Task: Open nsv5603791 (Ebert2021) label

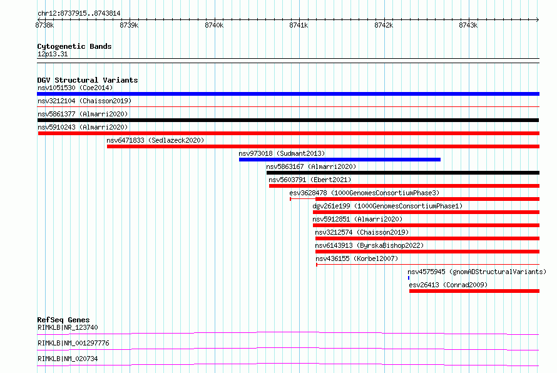Action: tap(310, 180)
